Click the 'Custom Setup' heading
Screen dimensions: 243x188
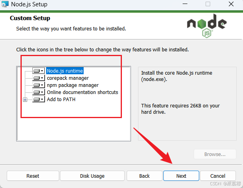click(x=30, y=18)
